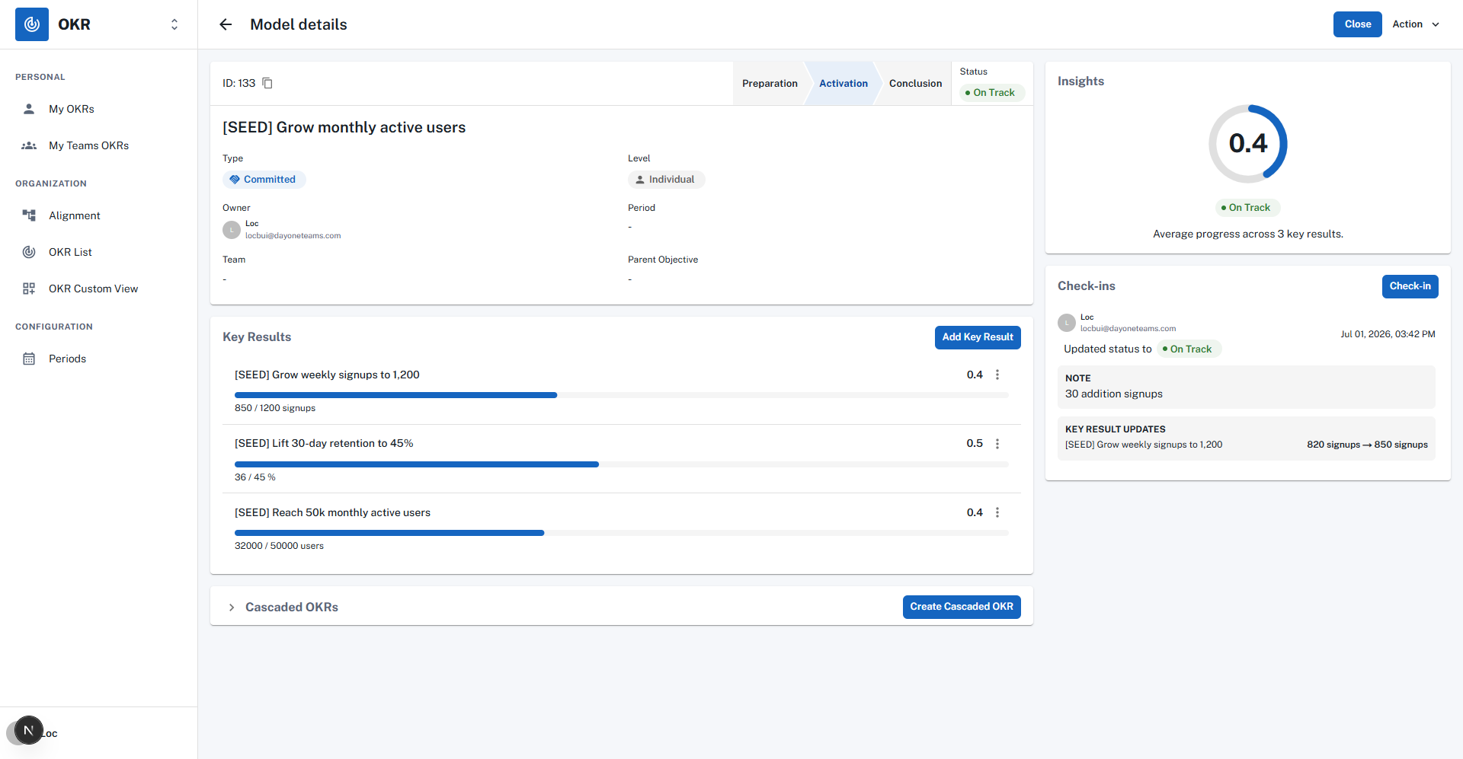1463x759 pixels.
Task: Click the 36 / 45 % value
Action: coord(255,477)
